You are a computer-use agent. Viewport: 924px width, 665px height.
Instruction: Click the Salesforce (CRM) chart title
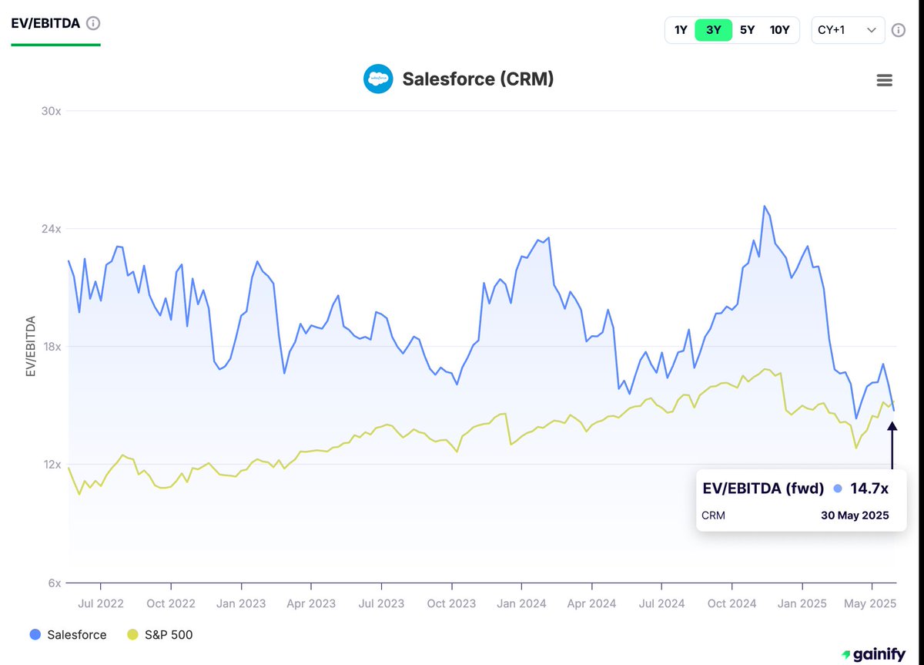click(x=477, y=79)
